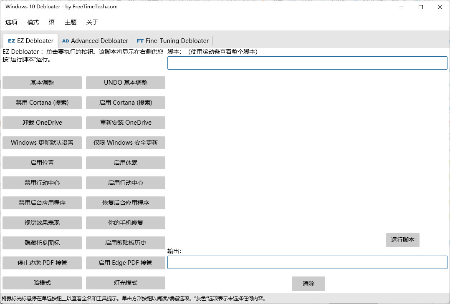Focus the 脚本 script text box
Viewport: 450px width, 304px height.
tap(307, 63)
